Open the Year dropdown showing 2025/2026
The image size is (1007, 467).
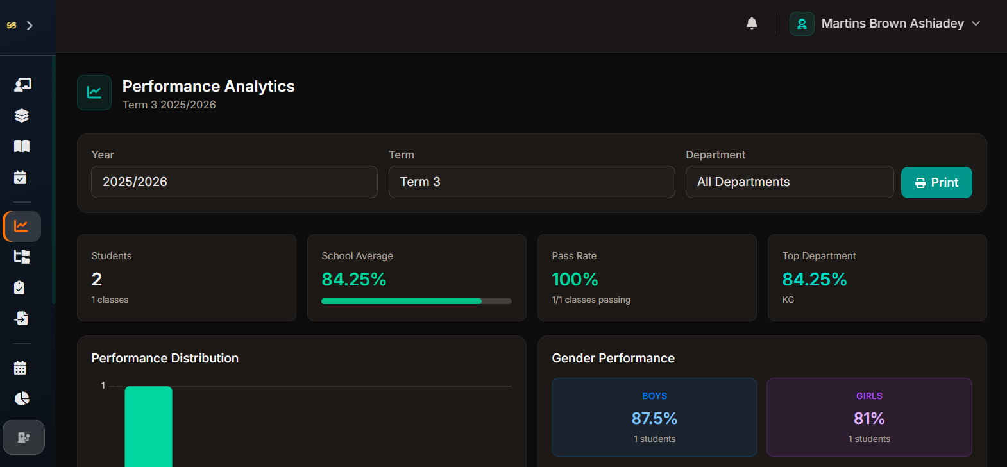(234, 182)
